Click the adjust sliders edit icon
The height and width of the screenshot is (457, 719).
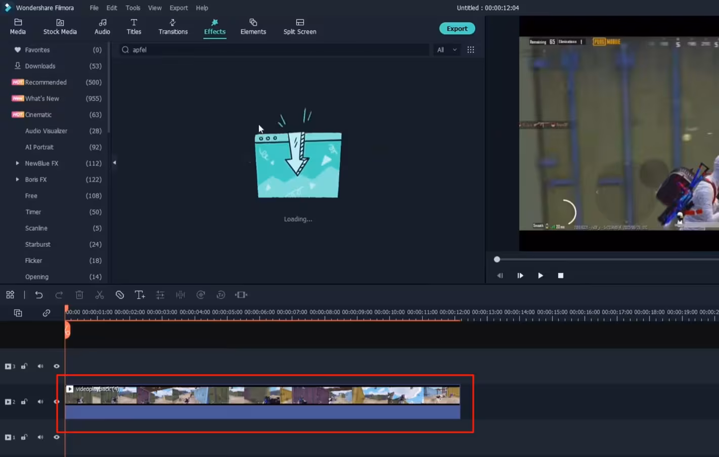click(160, 295)
